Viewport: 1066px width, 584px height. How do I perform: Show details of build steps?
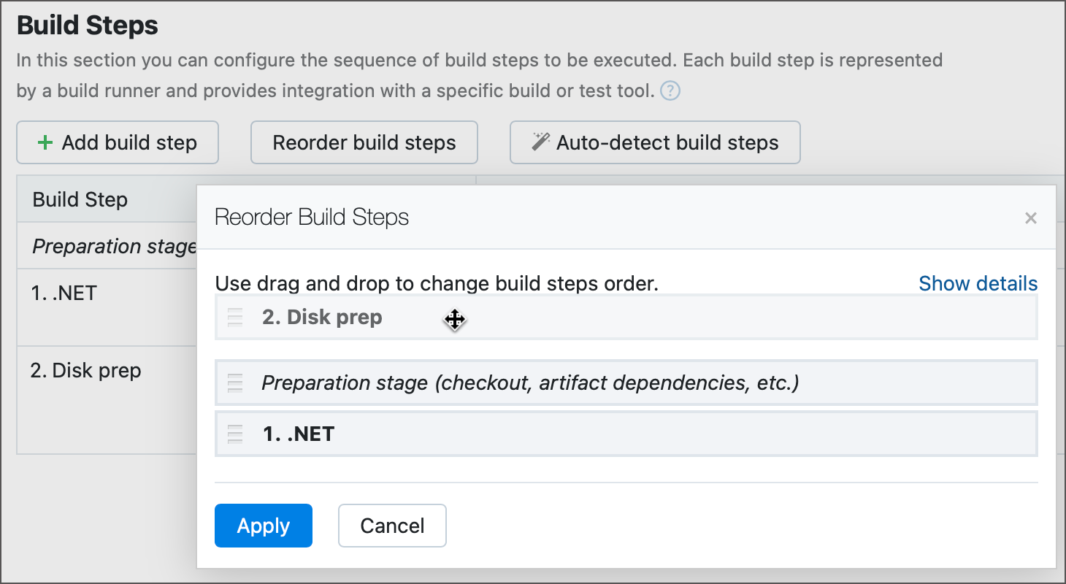coord(978,283)
